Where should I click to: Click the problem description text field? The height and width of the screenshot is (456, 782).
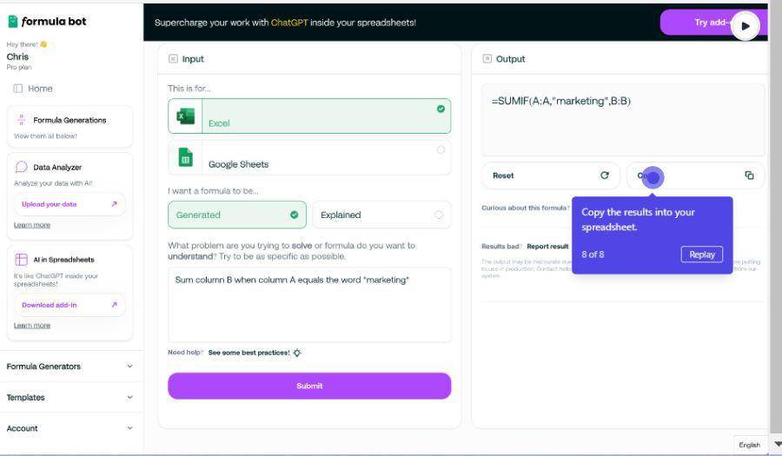click(x=309, y=305)
